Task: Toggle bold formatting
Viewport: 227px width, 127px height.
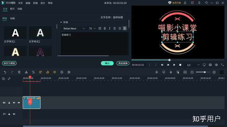Action: tap(105, 28)
